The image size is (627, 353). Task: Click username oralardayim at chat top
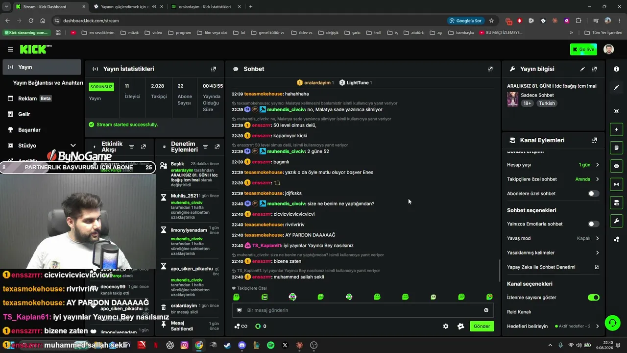[317, 83]
